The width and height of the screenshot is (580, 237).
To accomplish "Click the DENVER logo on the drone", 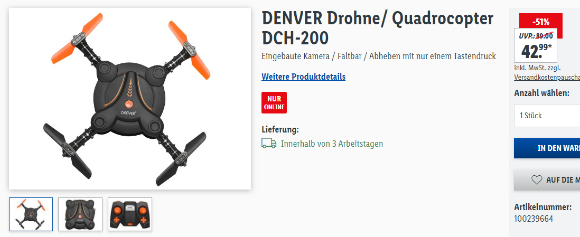I will (129, 113).
